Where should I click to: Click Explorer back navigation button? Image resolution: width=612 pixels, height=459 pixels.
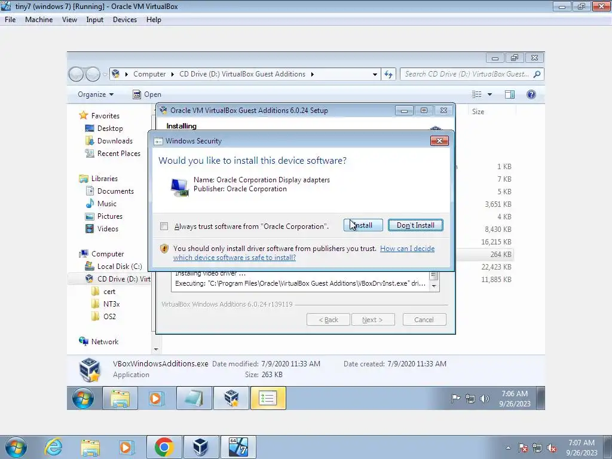(76, 74)
